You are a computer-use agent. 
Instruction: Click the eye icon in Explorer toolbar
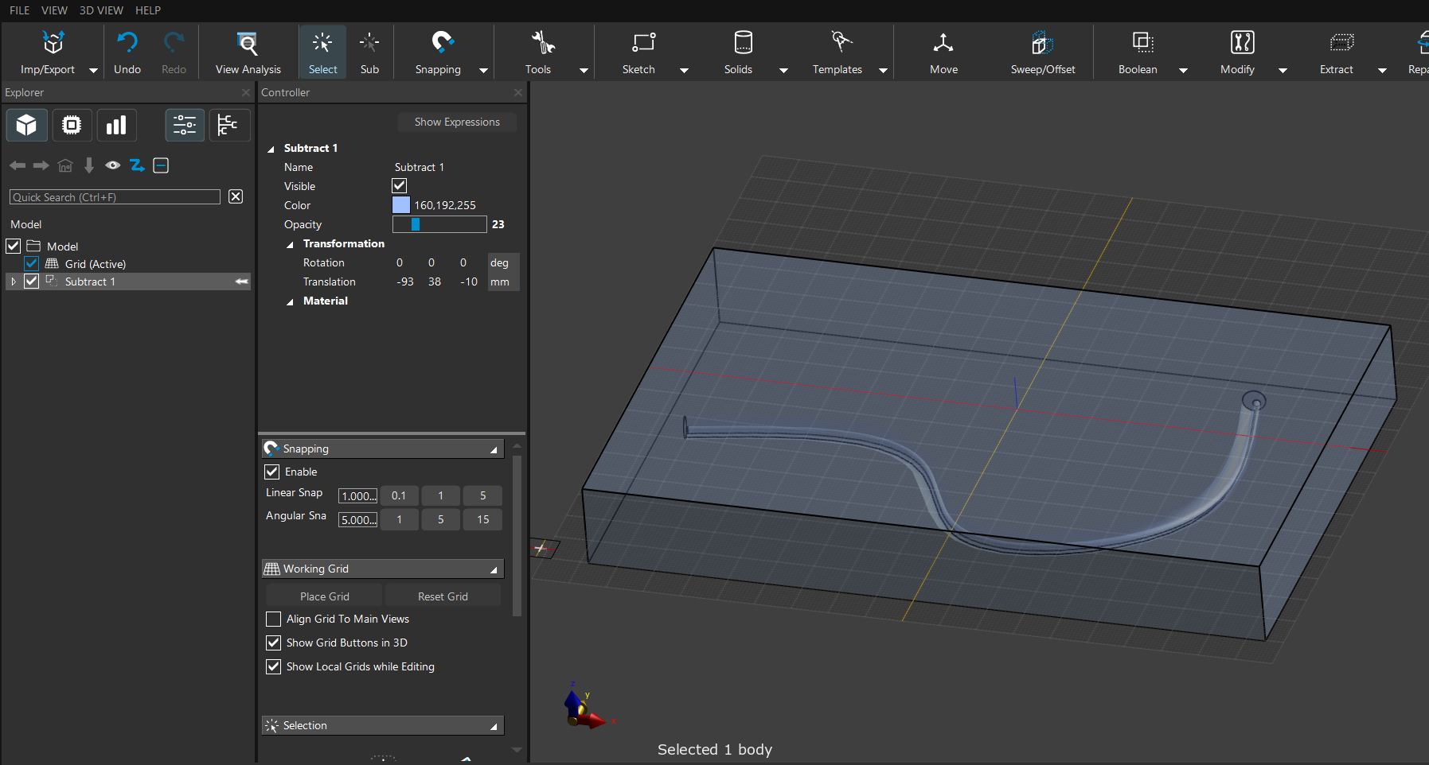113,165
